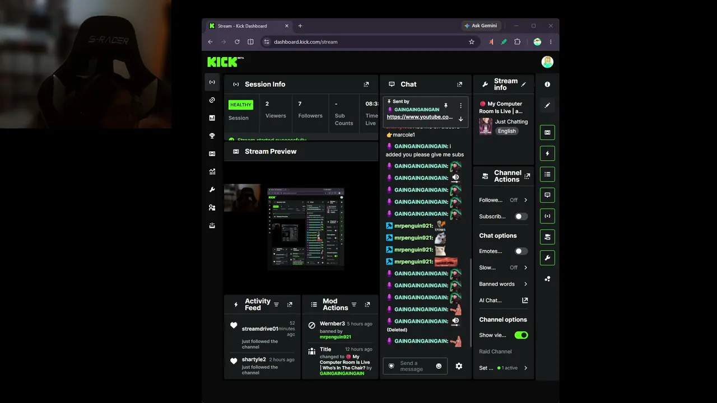Open chat settings gear icon

click(x=459, y=366)
